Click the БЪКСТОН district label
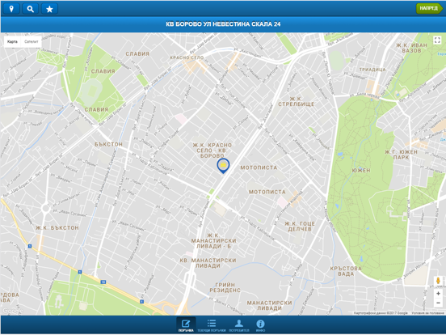446x335 pixels. tap(108, 144)
